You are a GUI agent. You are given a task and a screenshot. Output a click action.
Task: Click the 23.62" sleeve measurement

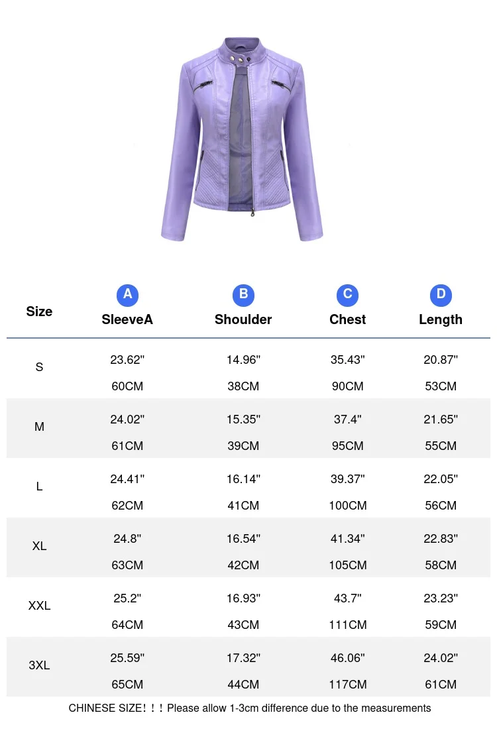[x=127, y=360]
